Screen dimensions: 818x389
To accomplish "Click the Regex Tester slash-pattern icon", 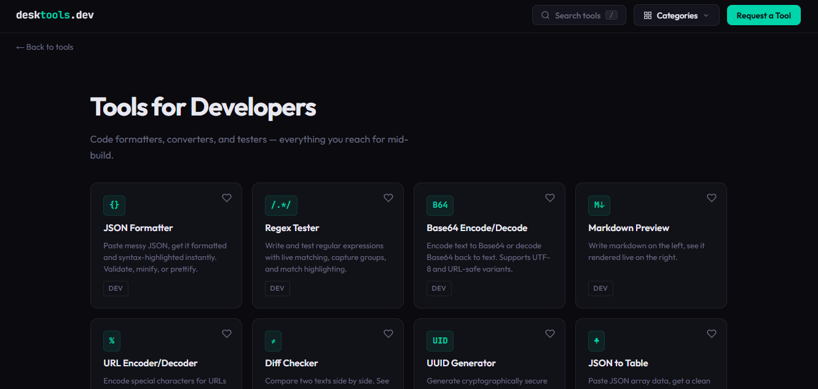I will [281, 205].
